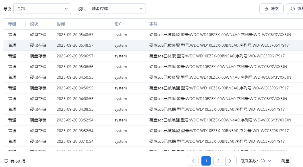Click the 2025-09-20 05:06:57 time cell
This screenshot has height=167, width=303.
point(75,56)
